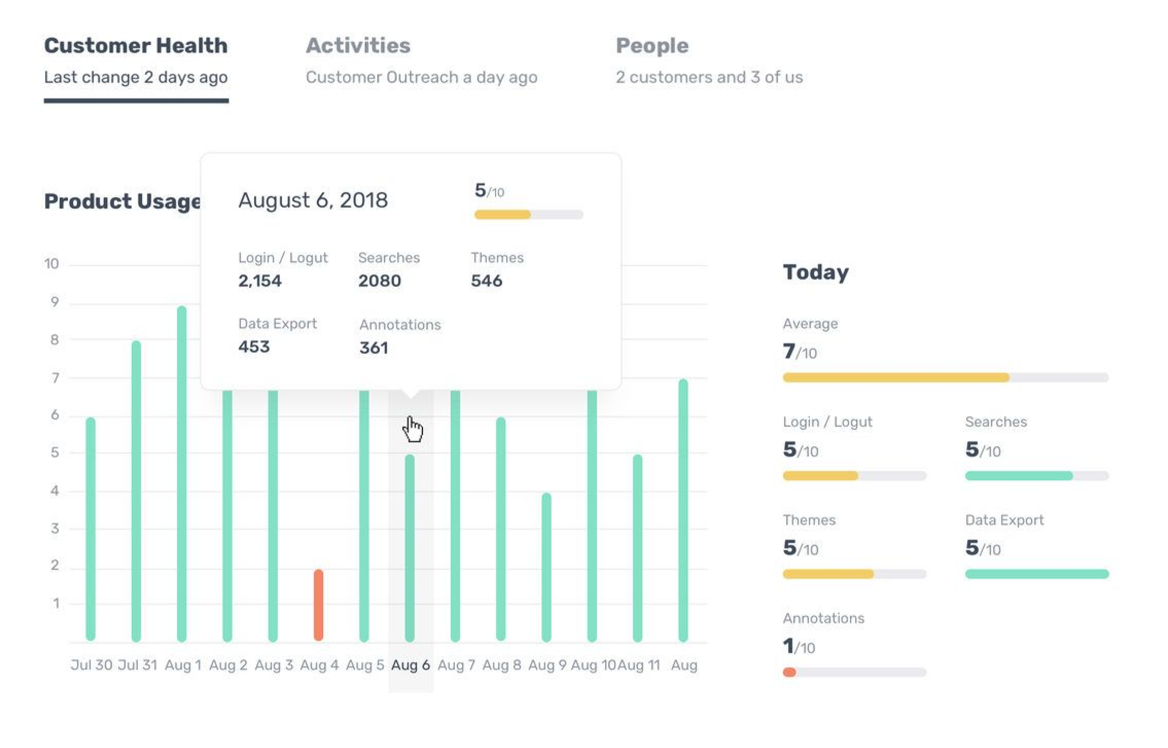Click the Annotations red progress bar

(x=854, y=672)
